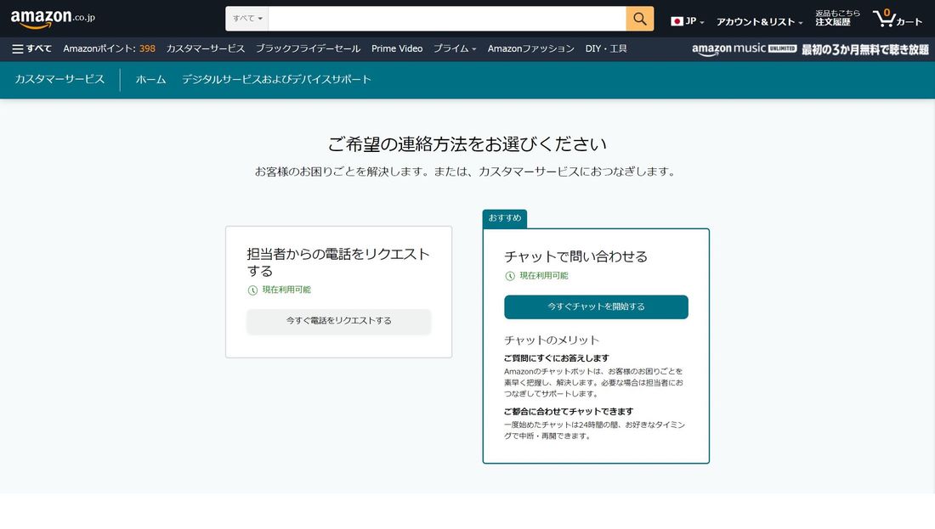Click チャットで問い合わせる heading
The image size is (935, 529).
click(575, 256)
